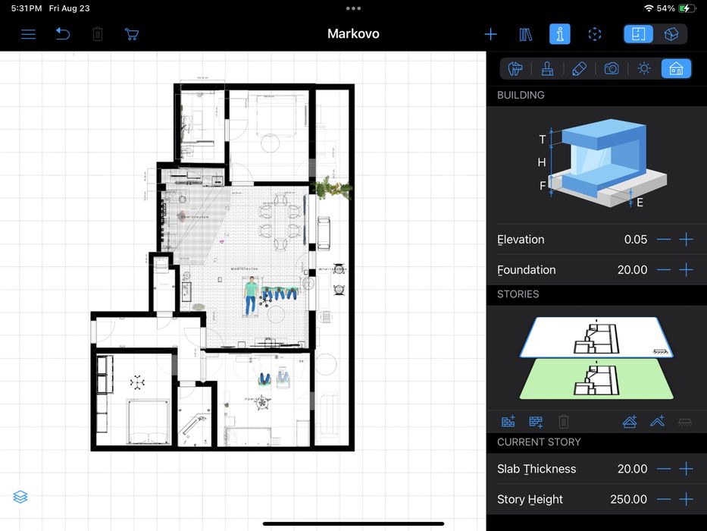Activate the selection target icon
707x531 pixels.
coord(595,34)
